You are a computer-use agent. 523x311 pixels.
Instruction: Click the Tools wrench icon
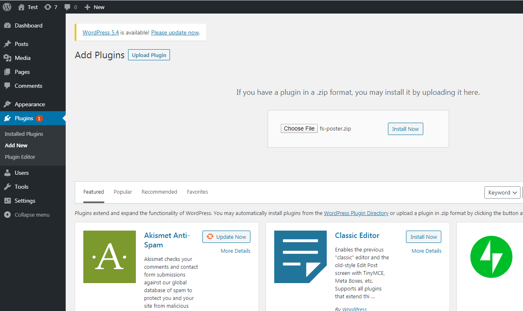pos(7,187)
